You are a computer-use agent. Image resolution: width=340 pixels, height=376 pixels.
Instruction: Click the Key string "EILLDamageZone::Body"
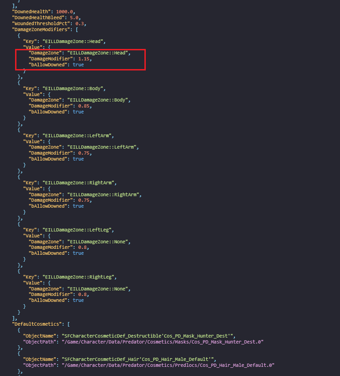click(x=74, y=88)
